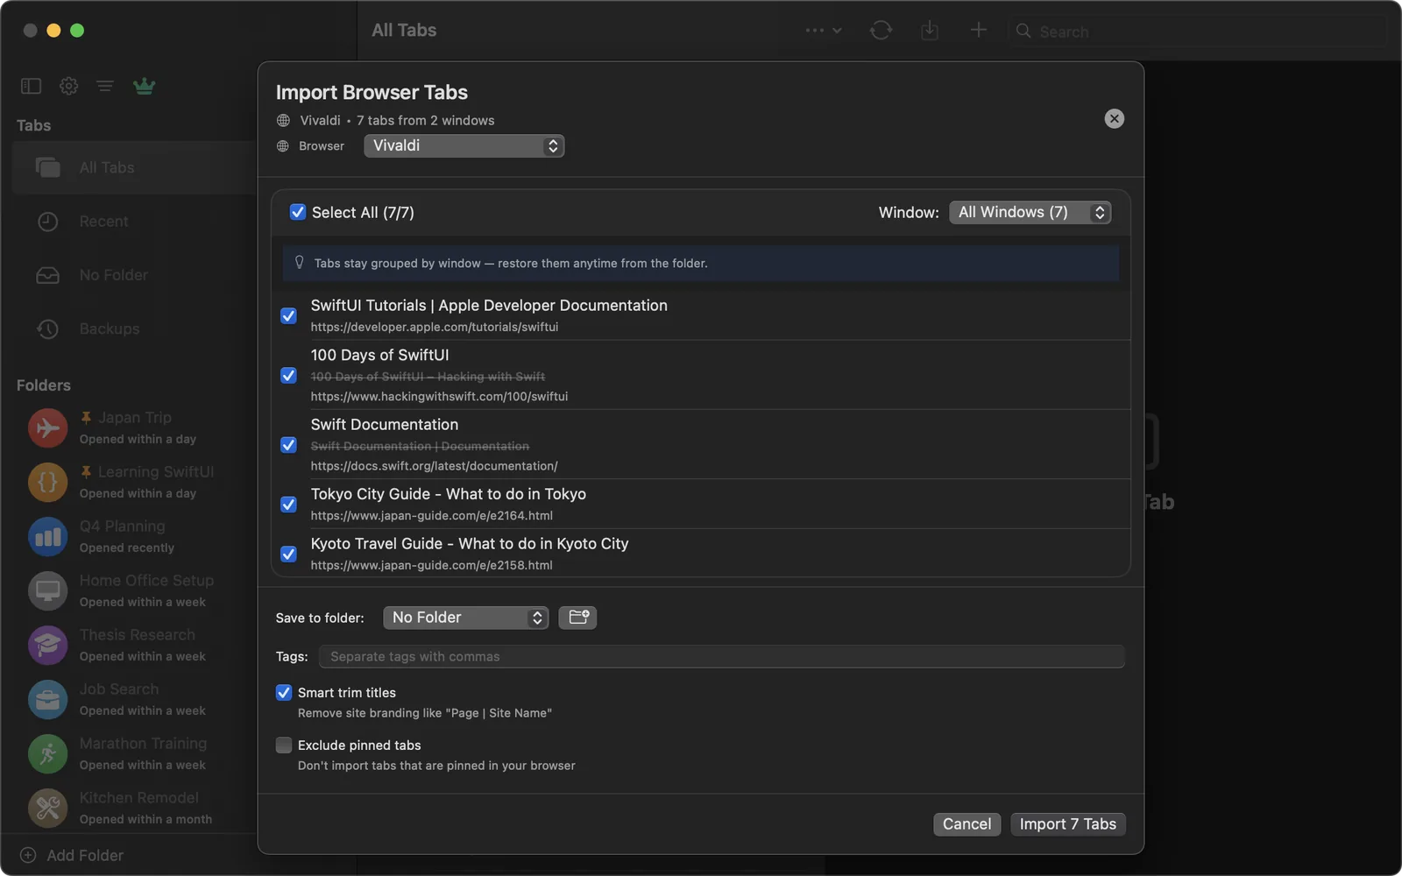Toggle the sidebar panel icon
Viewport: 1402px width, 876px height.
(32, 86)
